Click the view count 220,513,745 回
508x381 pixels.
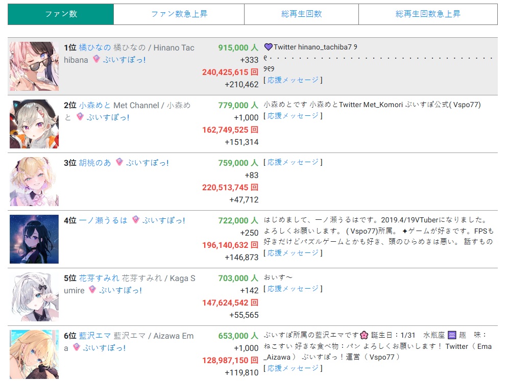(230, 187)
